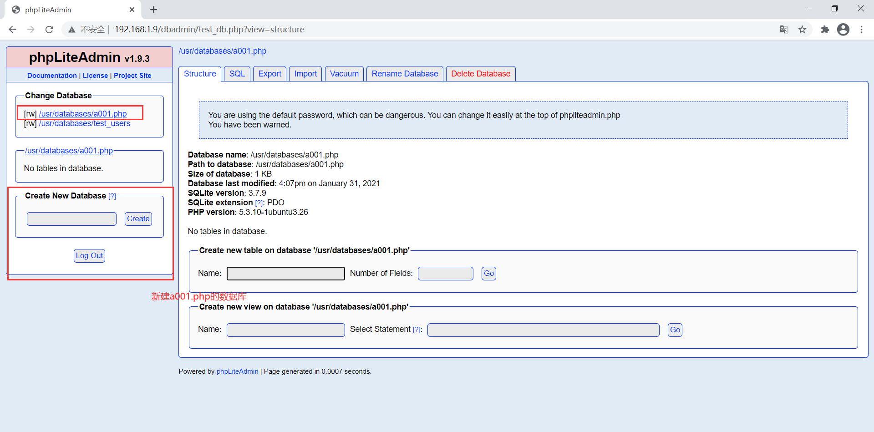Click the browser forward arrow
874x432 pixels.
point(31,30)
